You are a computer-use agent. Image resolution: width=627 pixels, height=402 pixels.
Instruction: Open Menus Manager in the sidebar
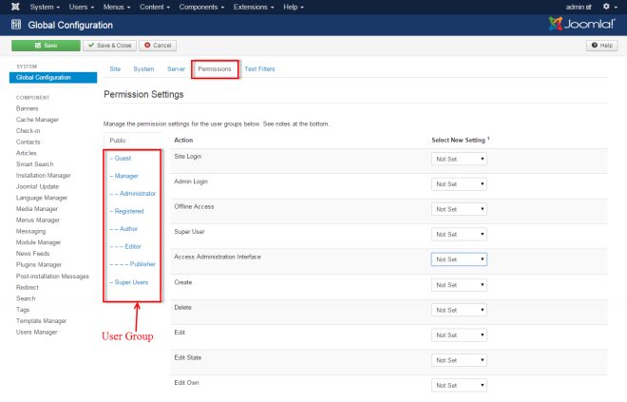(x=38, y=220)
